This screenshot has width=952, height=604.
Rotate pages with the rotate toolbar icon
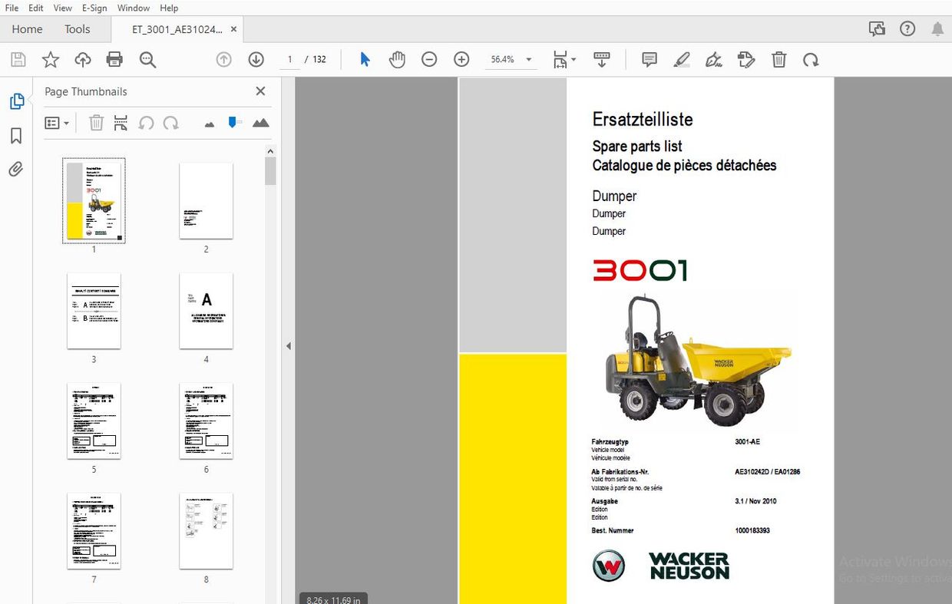coord(811,59)
